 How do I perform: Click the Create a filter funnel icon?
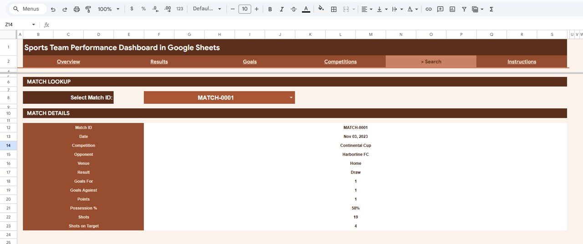coord(464,9)
